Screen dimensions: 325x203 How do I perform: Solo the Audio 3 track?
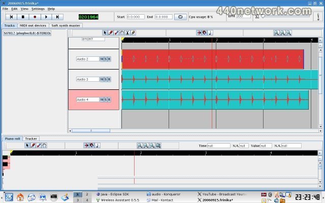[x=106, y=79]
